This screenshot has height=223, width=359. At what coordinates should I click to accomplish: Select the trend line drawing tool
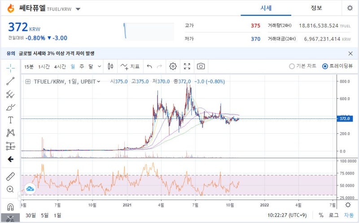(x=10, y=81)
